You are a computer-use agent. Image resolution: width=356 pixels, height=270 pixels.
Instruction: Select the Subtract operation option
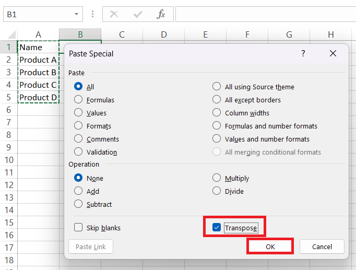tap(93, 204)
